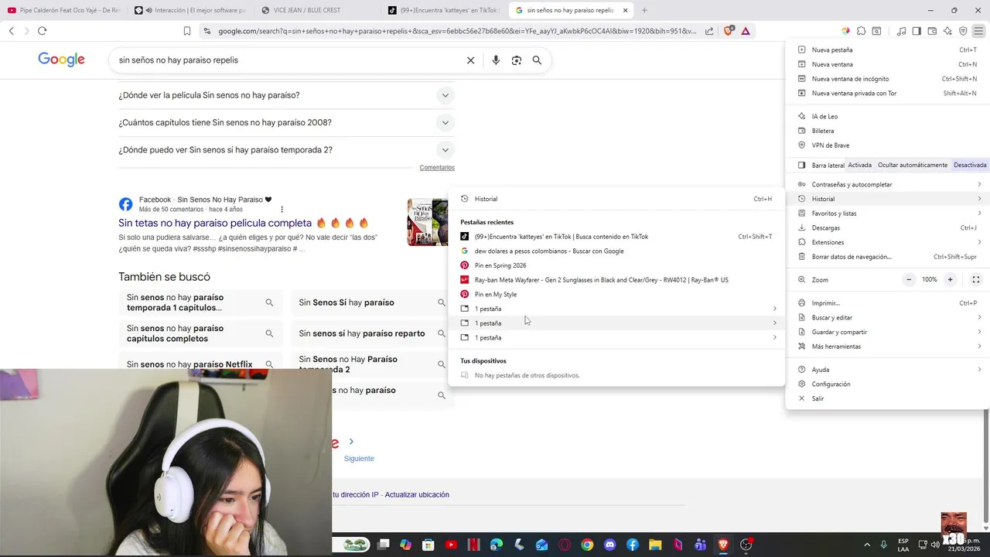Click the hamburger main menu button

point(978,31)
